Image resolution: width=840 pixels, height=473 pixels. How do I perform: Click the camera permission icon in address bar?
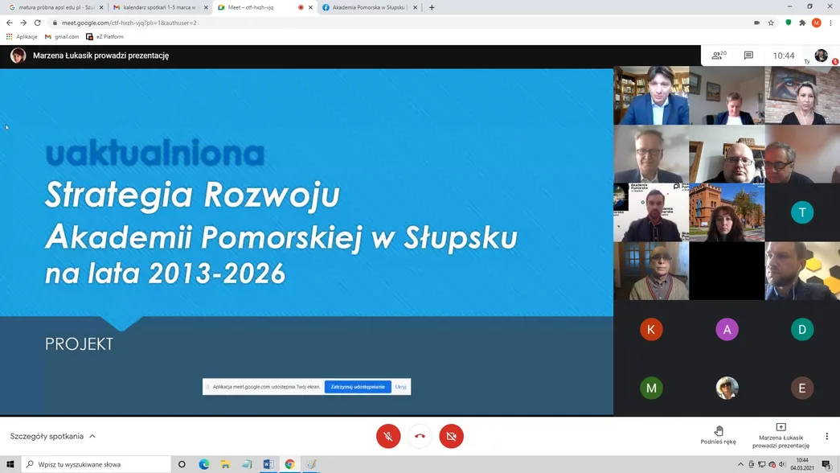756,23
